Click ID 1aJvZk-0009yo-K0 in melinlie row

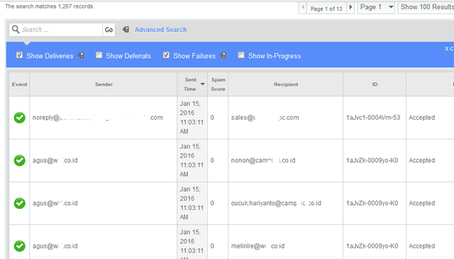click(x=372, y=246)
